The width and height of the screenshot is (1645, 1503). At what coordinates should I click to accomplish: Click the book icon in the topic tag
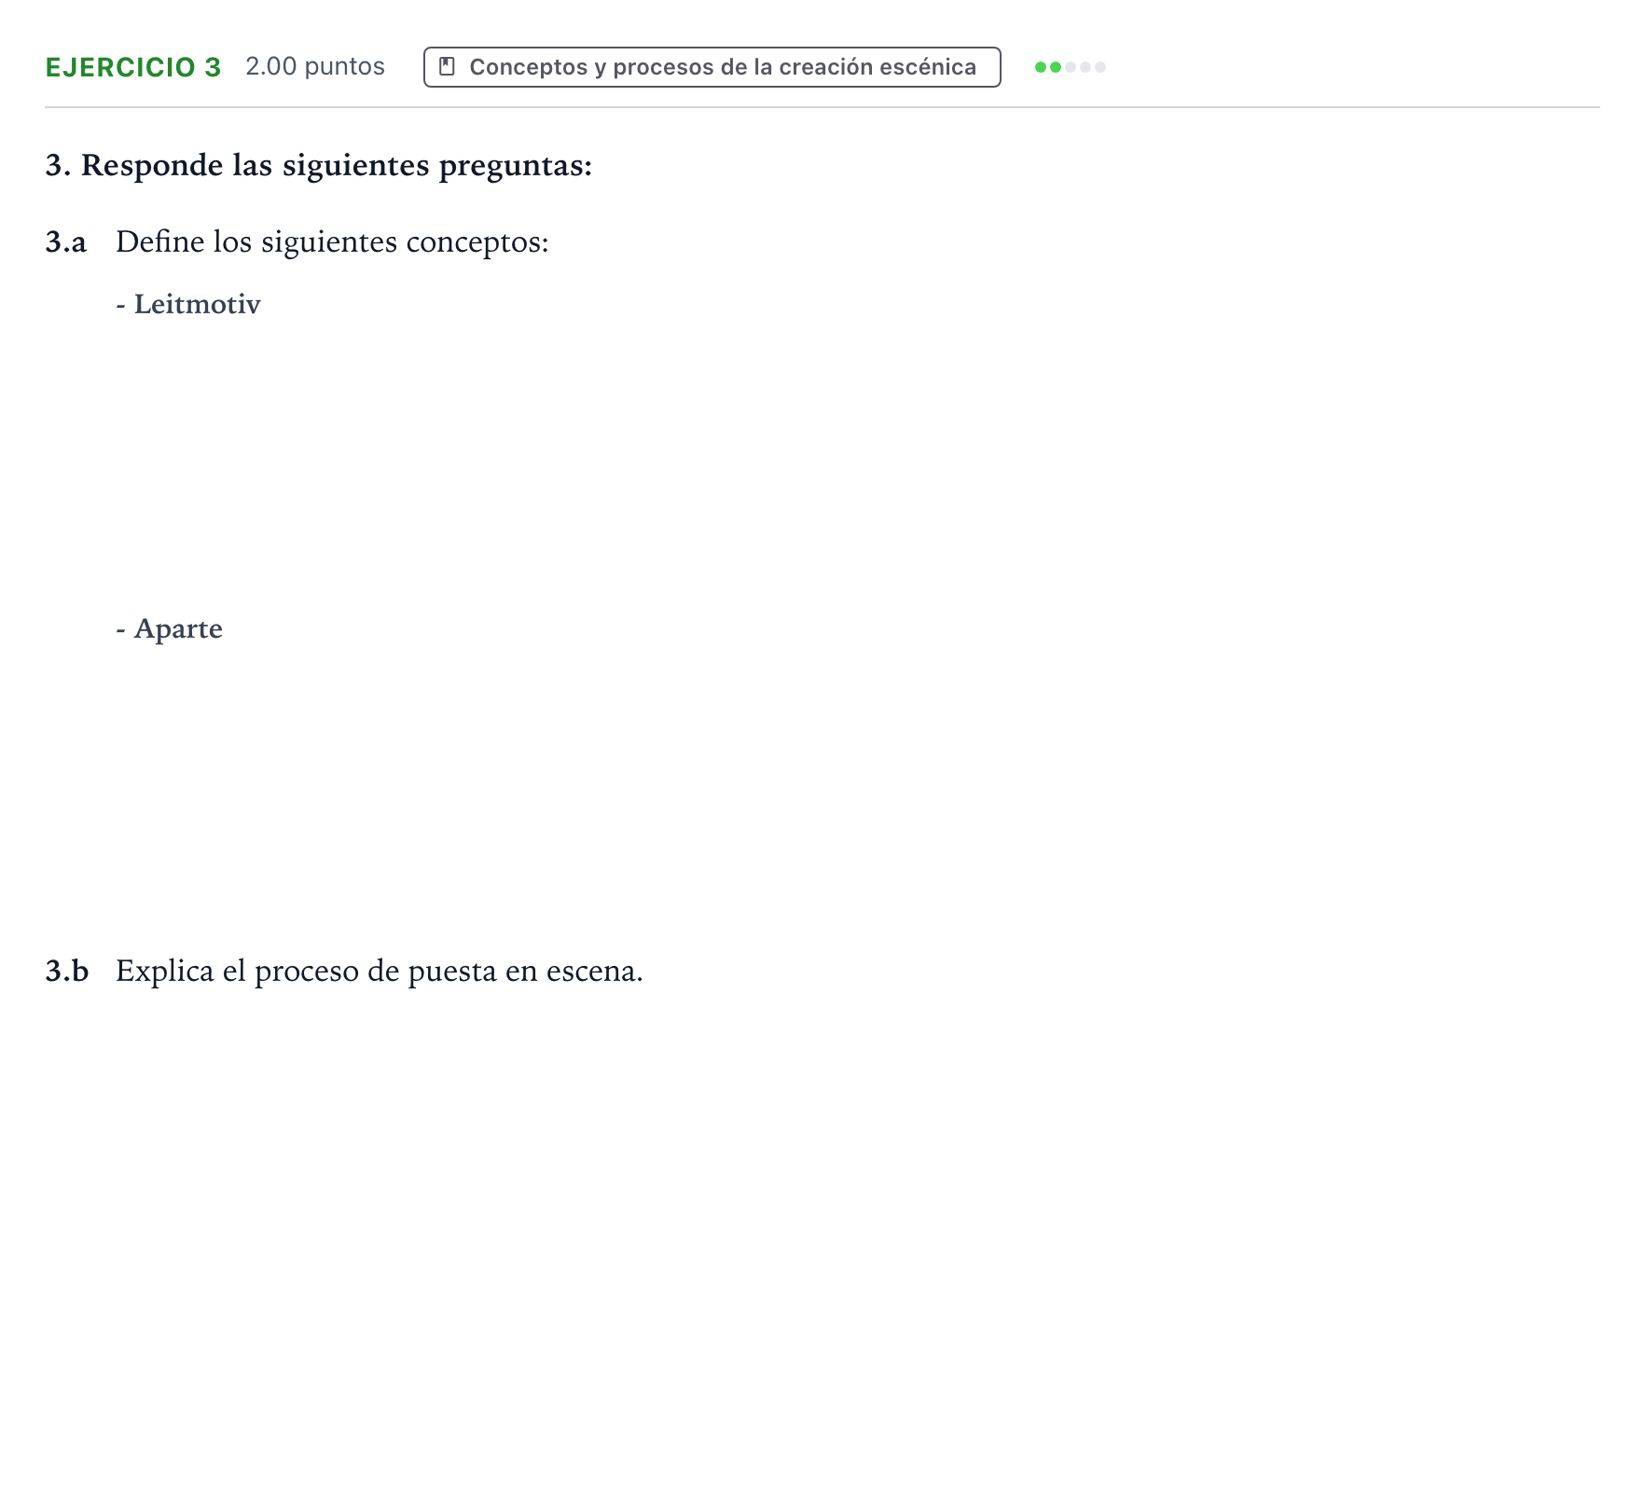pos(448,67)
